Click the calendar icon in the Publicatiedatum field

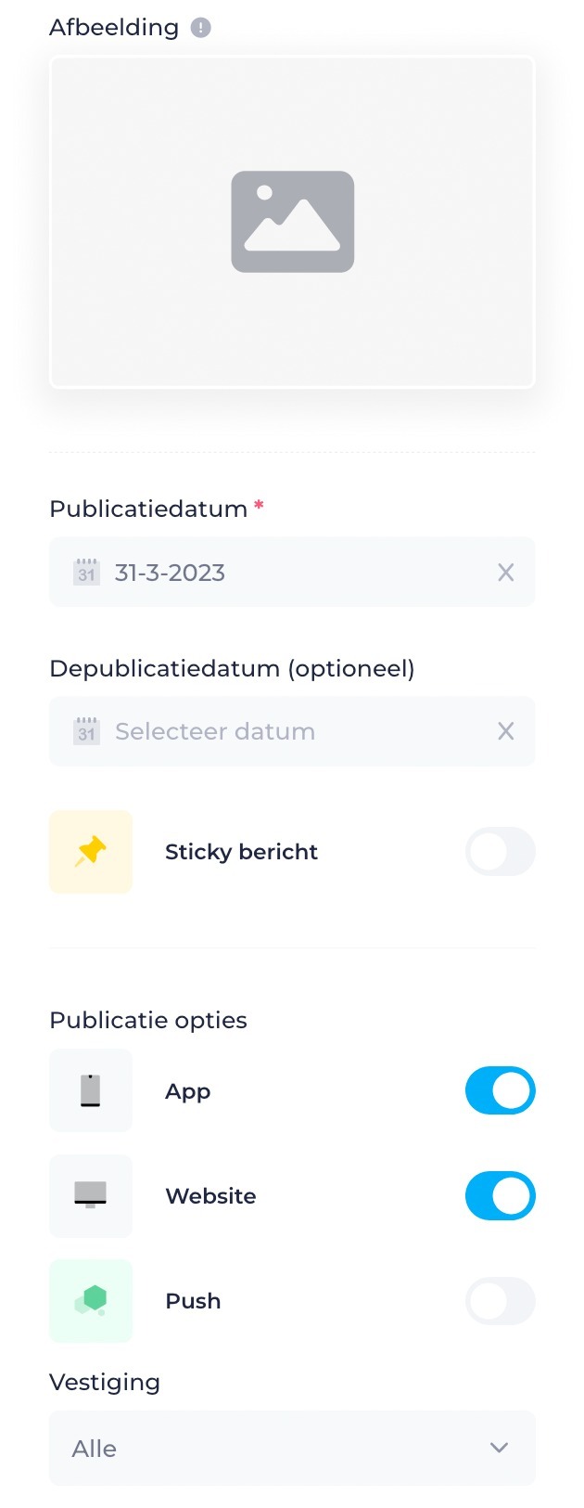click(x=86, y=573)
